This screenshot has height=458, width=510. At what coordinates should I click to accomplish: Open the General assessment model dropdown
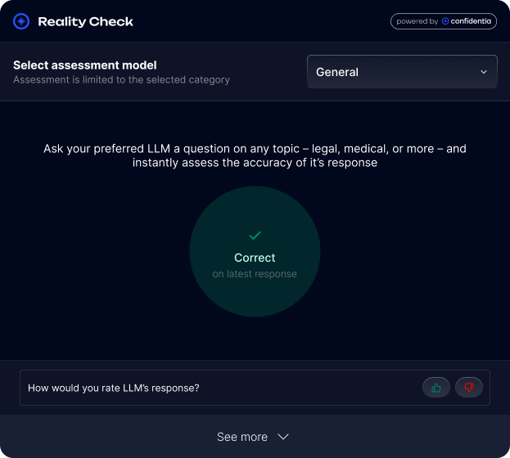(402, 71)
